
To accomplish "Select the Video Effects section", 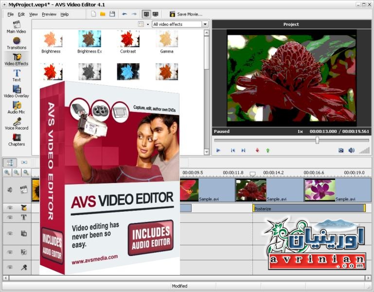I will [x=16, y=59].
